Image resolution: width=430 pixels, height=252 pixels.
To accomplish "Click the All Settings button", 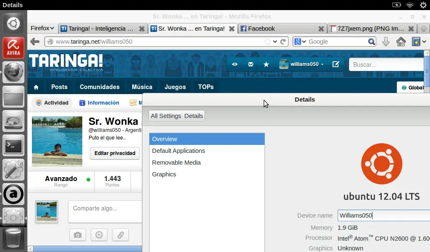I will pos(165,116).
